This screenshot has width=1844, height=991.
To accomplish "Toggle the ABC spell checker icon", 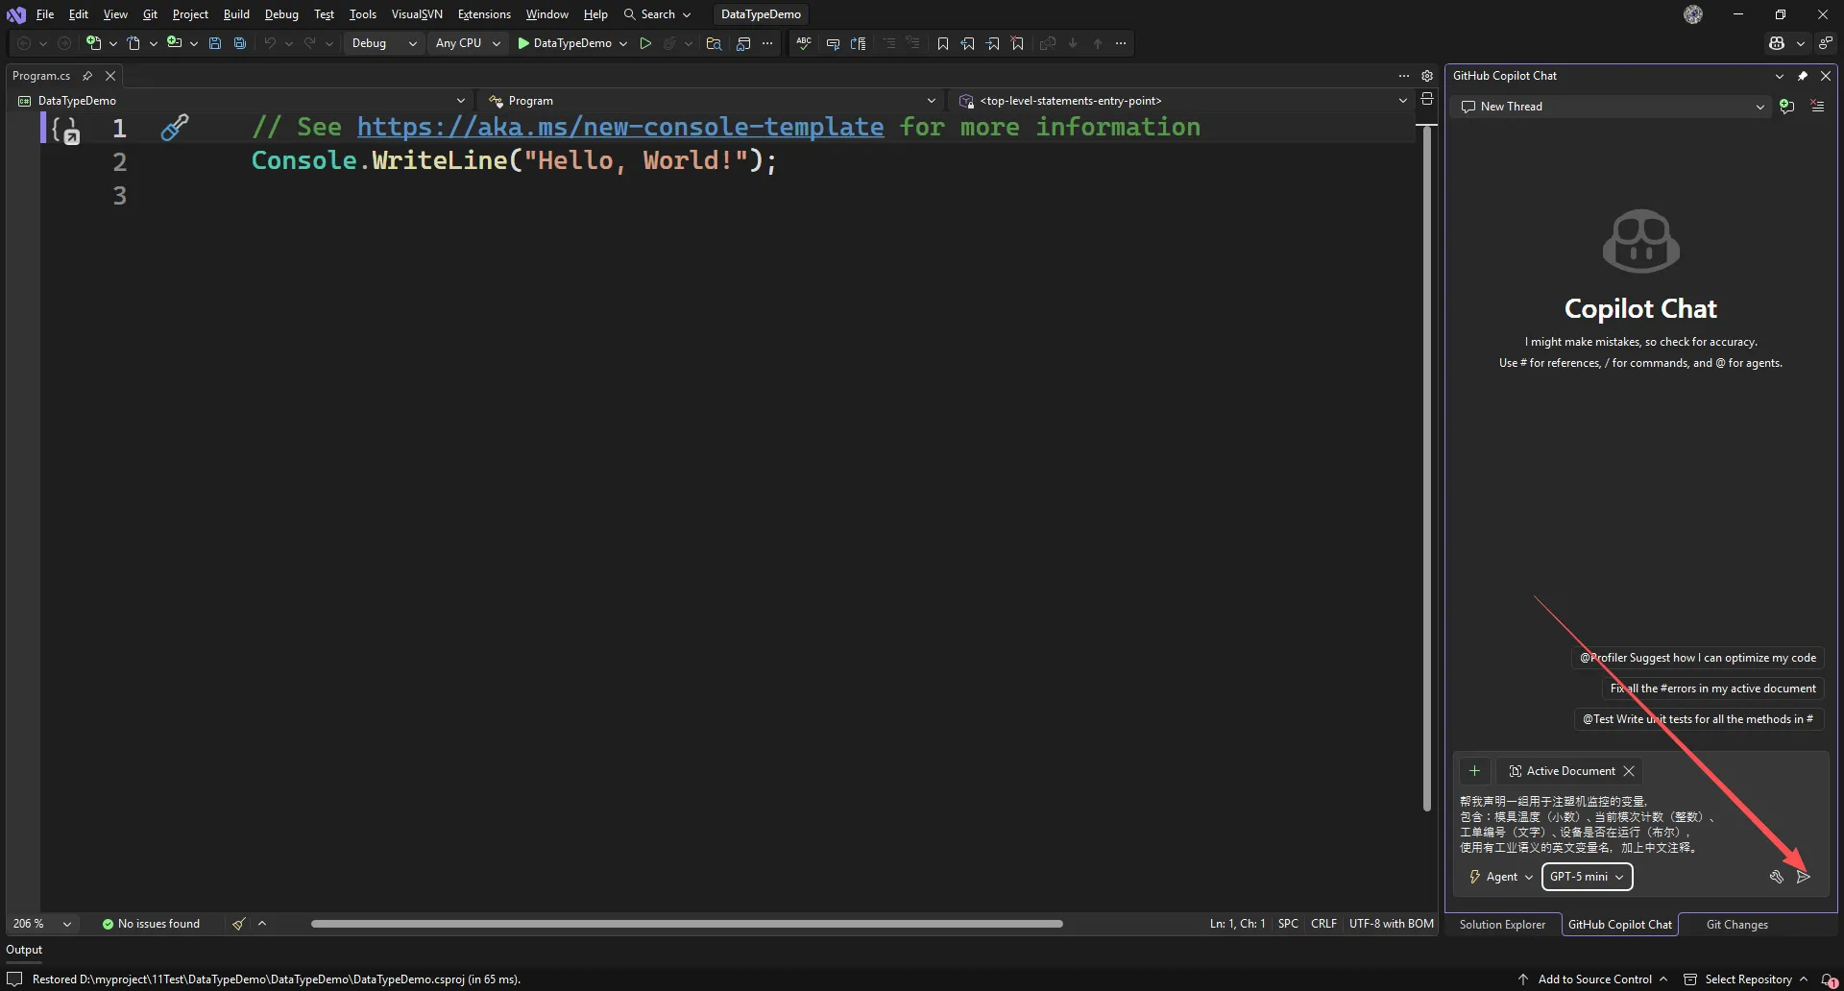I will tap(804, 43).
